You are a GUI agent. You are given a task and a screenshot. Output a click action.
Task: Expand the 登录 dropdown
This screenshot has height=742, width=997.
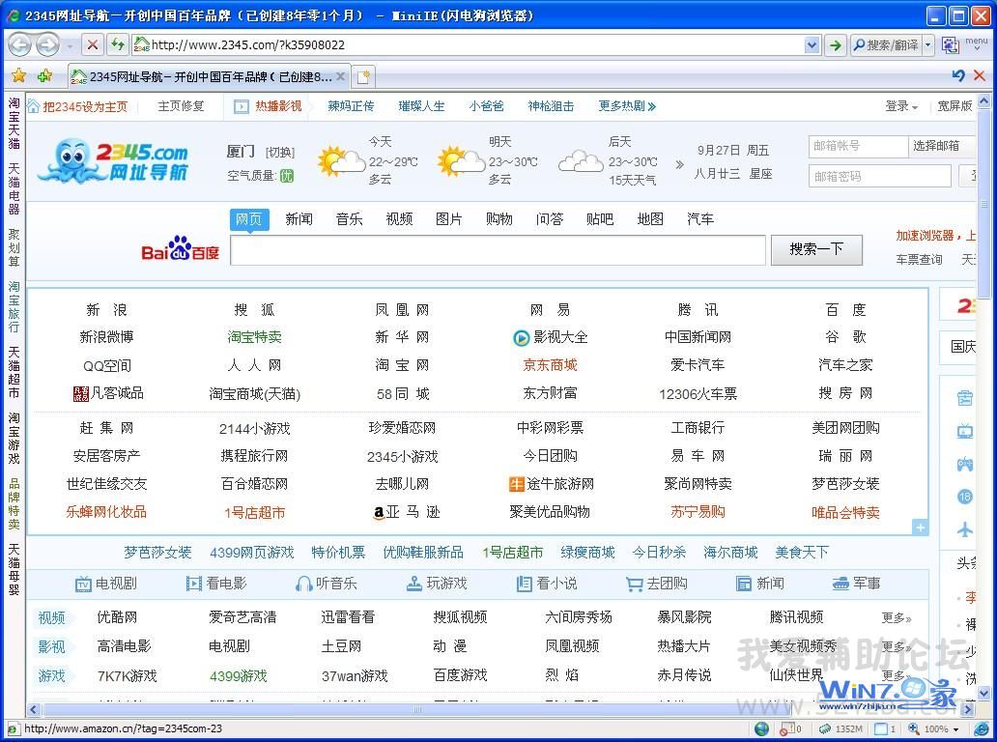pos(901,106)
